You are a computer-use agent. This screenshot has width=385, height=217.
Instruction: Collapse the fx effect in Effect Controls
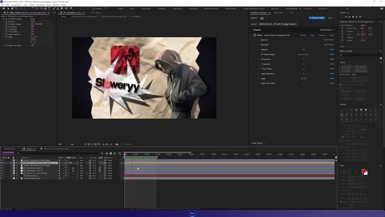pos(2,19)
